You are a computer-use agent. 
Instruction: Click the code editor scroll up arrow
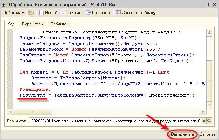click(209, 33)
